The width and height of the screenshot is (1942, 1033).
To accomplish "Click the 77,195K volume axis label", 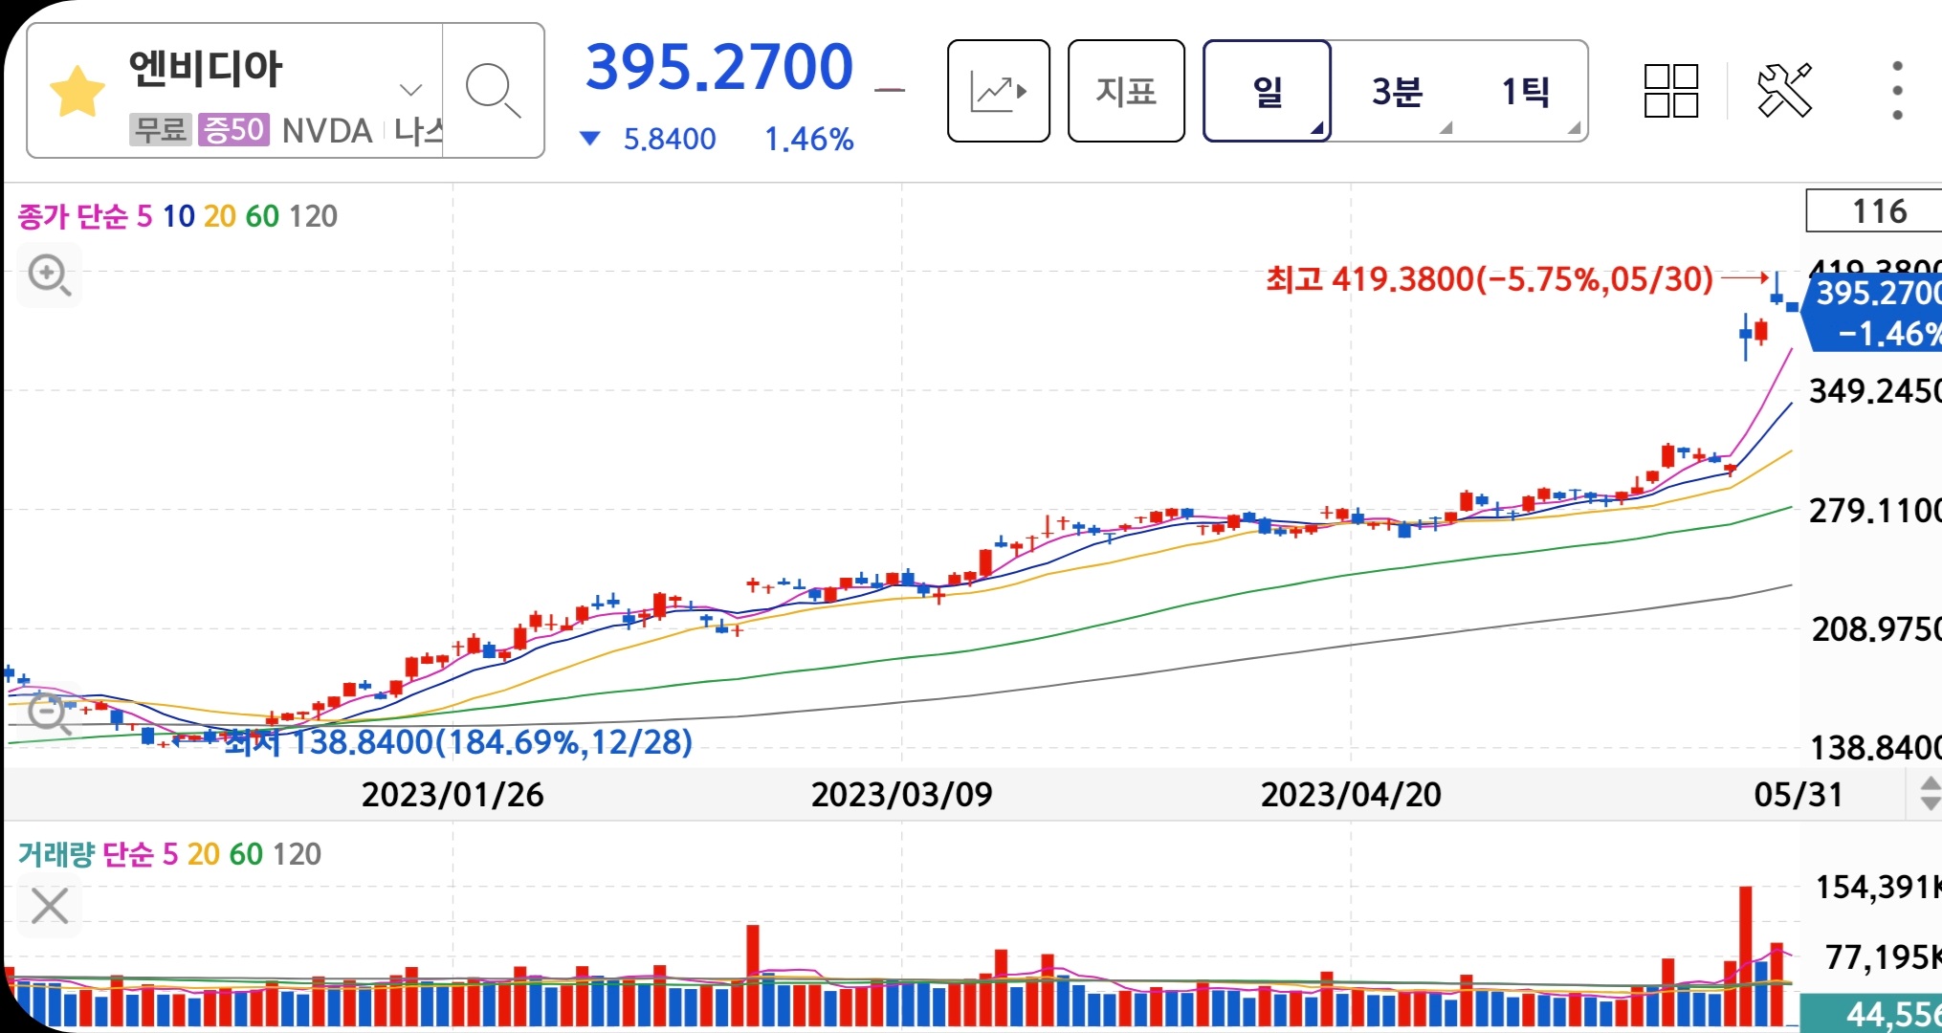I will pos(1883,956).
